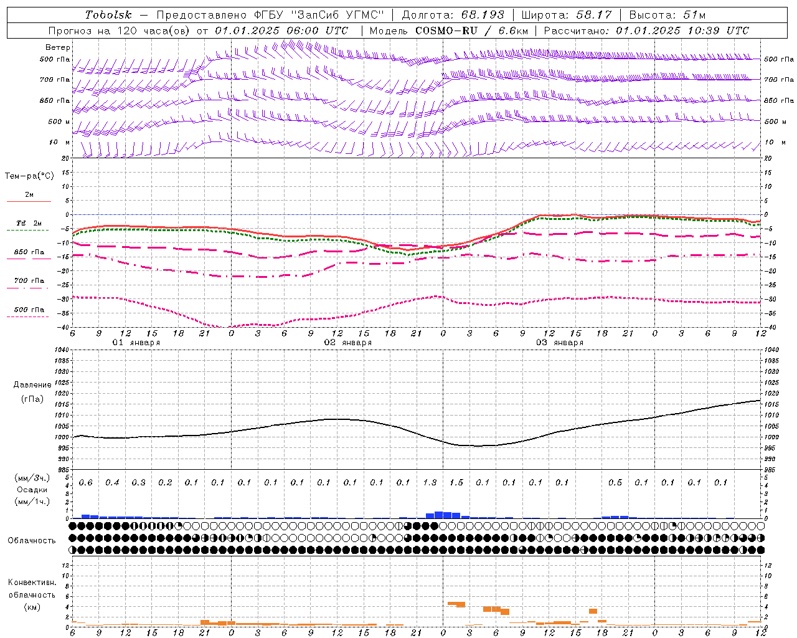Click the model name 'COSMO-RU / 6.6км'
This screenshot has height=638, width=797.
coord(472,31)
